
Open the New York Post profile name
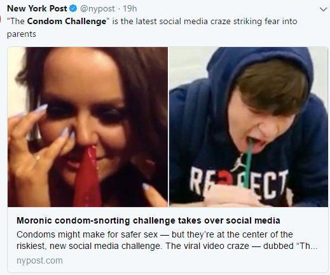click(37, 9)
